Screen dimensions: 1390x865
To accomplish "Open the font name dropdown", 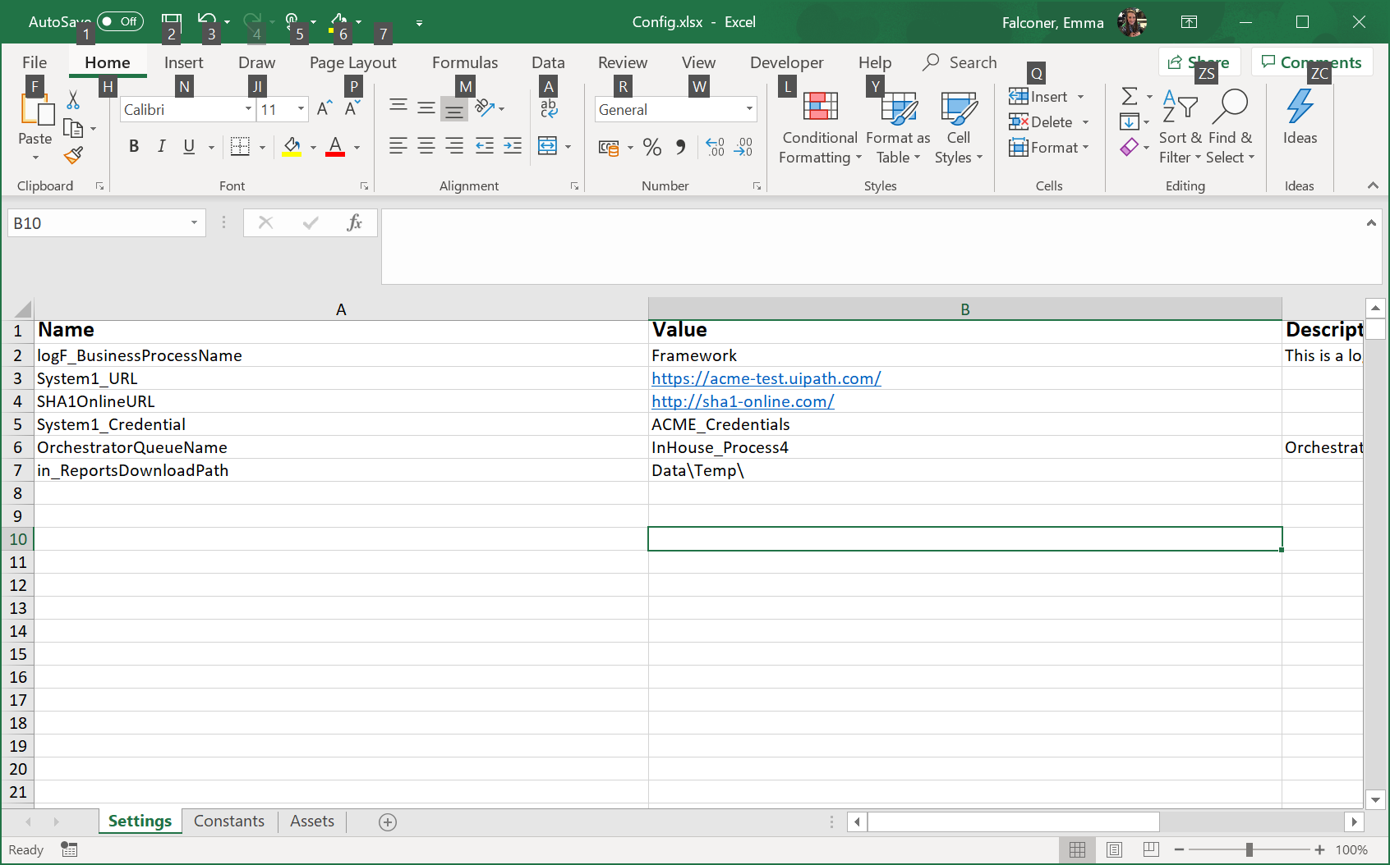I will pyautogui.click(x=248, y=109).
